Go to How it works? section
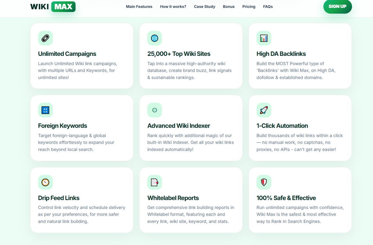The image size is (373, 245). coord(173,7)
